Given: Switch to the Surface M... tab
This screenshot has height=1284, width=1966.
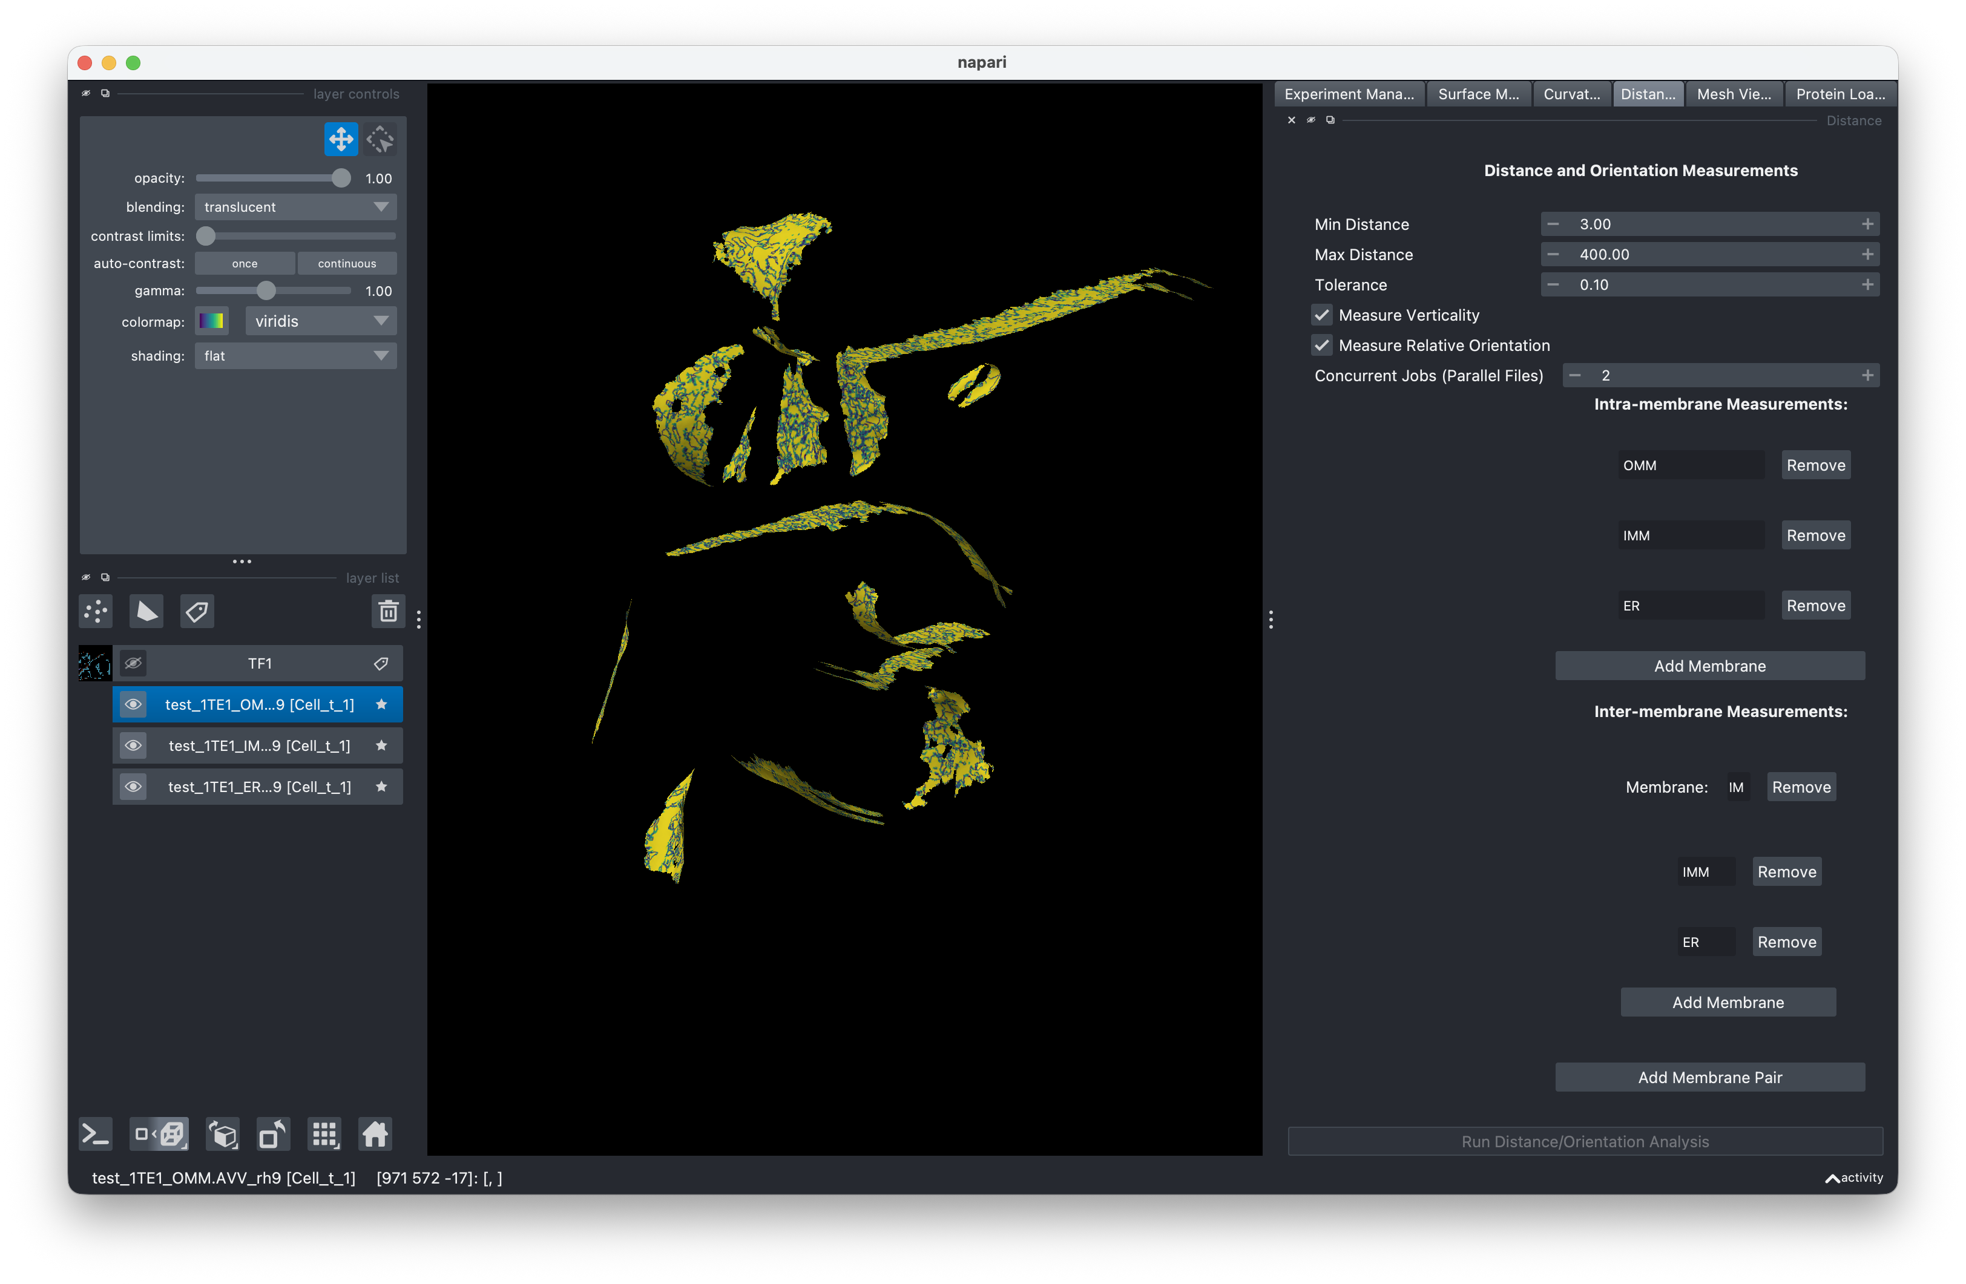Looking at the screenshot, I should click(x=1479, y=94).
